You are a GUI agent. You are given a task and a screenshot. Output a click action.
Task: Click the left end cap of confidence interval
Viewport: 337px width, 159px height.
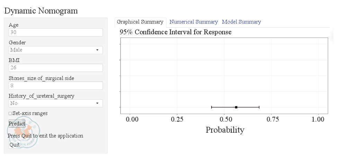coord(211,107)
